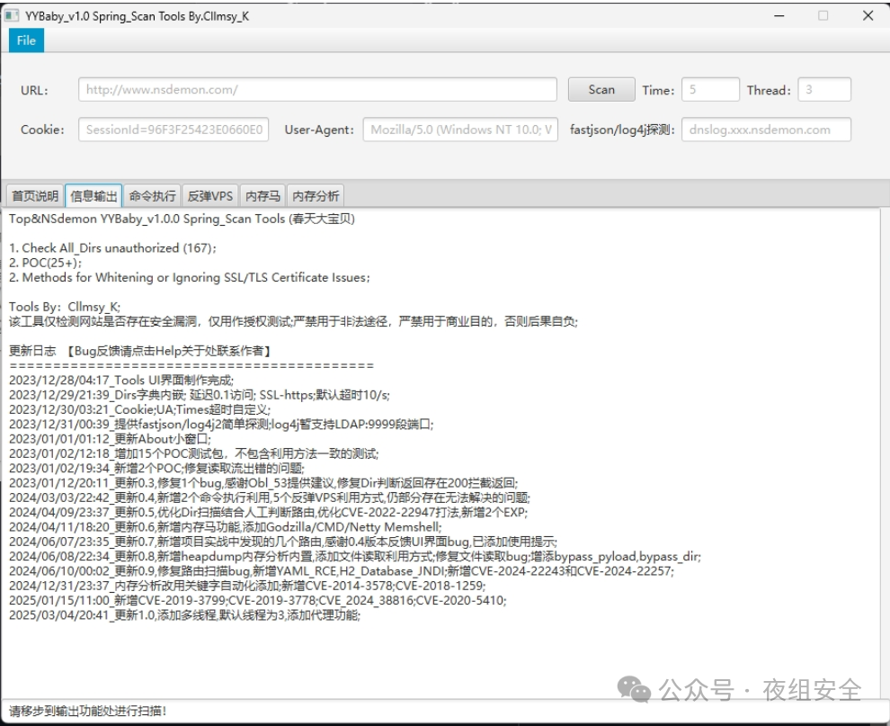Click the URL input field
The image size is (890, 726).
point(317,90)
